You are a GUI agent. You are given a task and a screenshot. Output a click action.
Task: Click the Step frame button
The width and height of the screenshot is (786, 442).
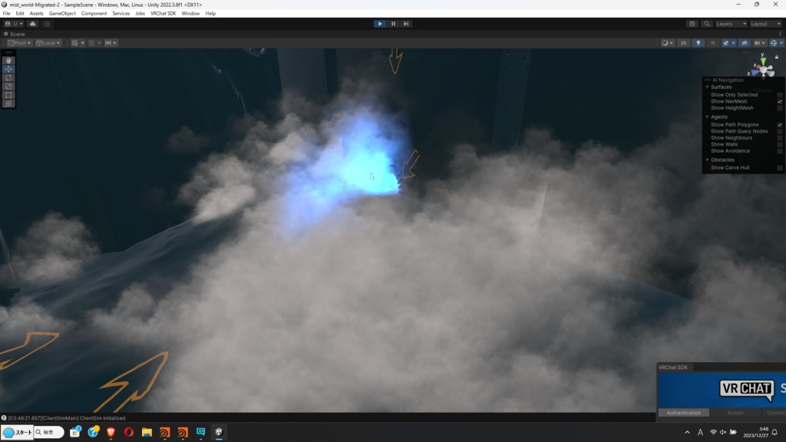coord(406,24)
